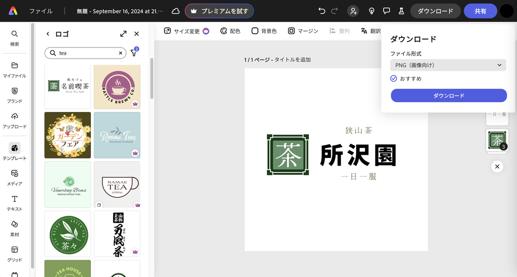Close the ロゴ template panel
This screenshot has height=277, width=517.
coord(136,34)
